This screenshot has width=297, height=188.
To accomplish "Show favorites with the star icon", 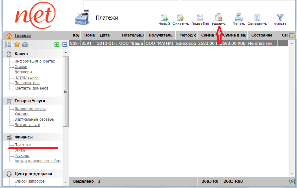I will [x=17, y=44].
